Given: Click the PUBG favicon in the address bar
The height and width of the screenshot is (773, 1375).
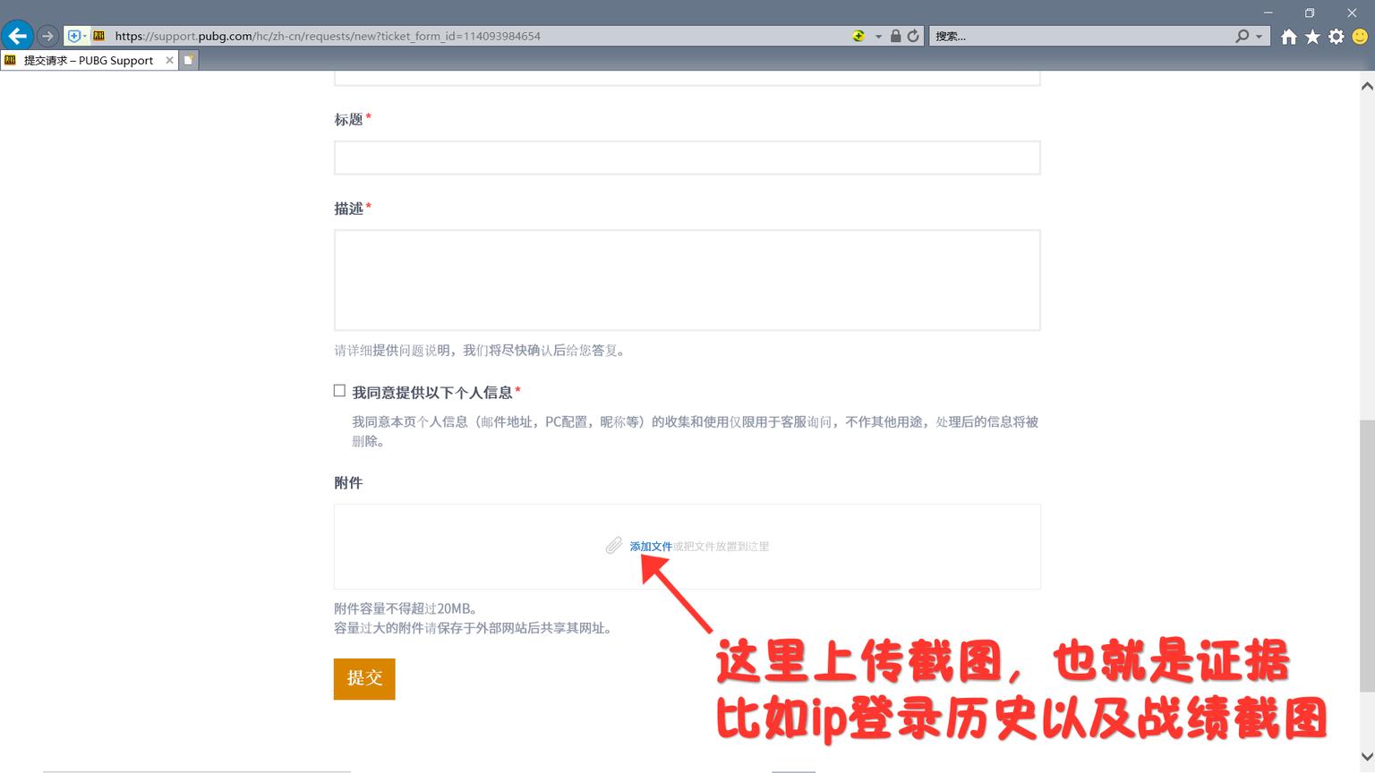Looking at the screenshot, I should coord(98,36).
